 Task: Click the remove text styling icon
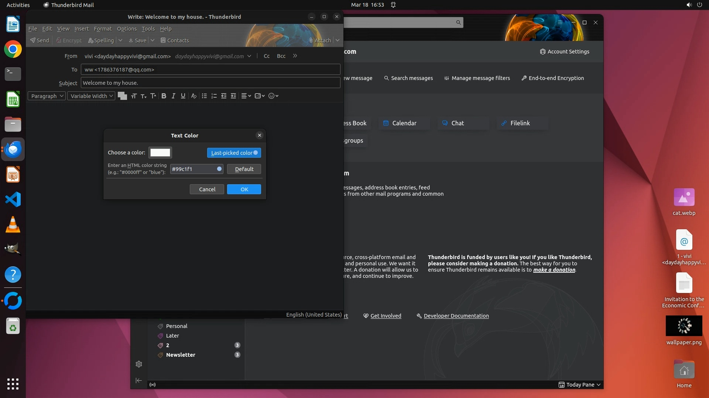[x=193, y=96]
